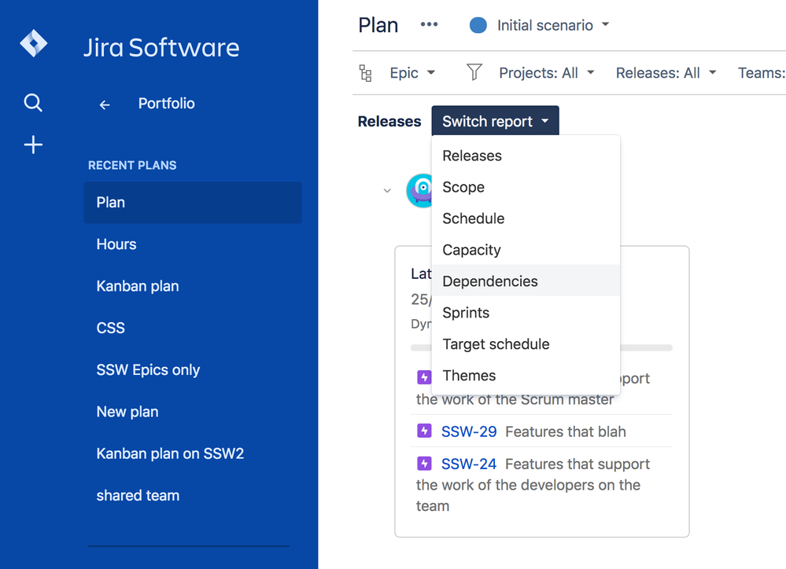Open the Releases: All filter dropdown
Viewport: 786px width, 569px height.
click(666, 73)
